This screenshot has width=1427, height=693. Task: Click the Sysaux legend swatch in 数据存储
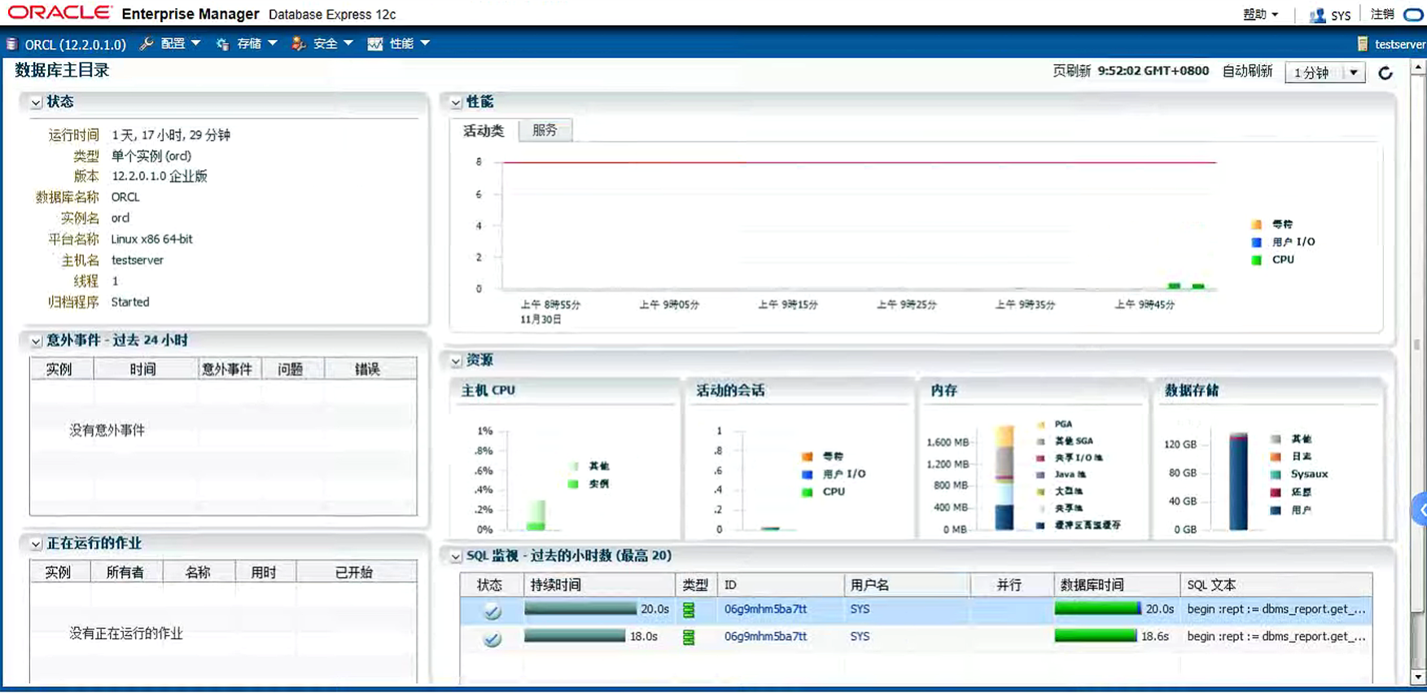1276,474
